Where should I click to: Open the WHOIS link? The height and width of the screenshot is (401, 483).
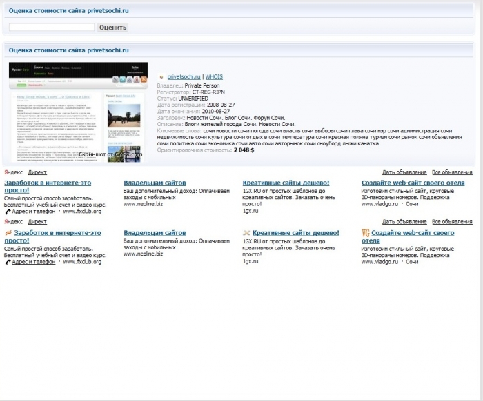[x=214, y=77]
